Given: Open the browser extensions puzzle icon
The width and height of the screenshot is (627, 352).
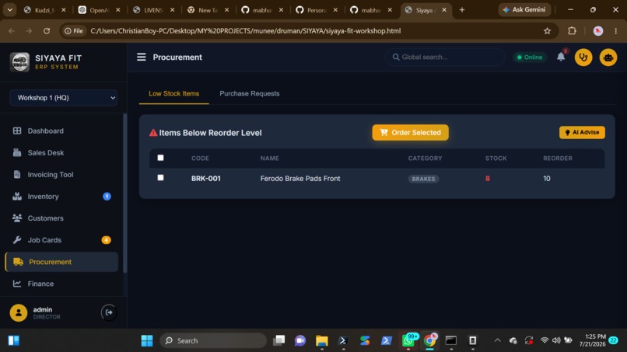Looking at the screenshot, I should point(573,31).
